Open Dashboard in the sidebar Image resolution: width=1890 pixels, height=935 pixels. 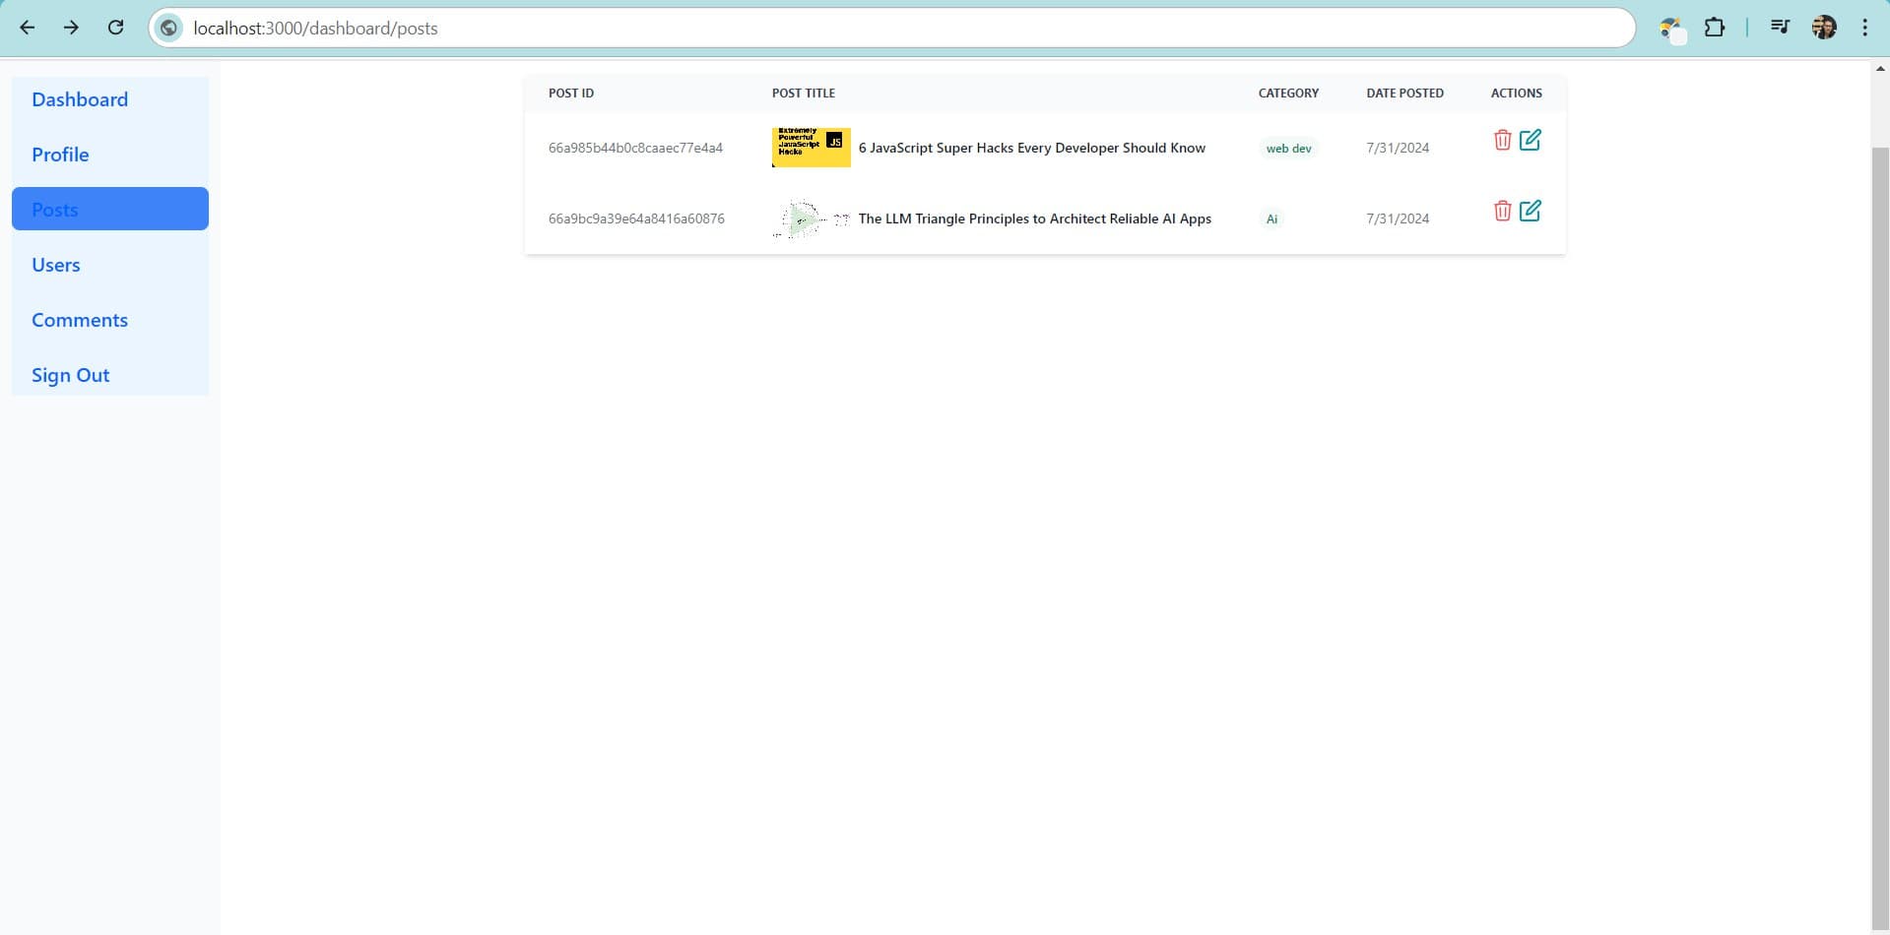pos(80,99)
